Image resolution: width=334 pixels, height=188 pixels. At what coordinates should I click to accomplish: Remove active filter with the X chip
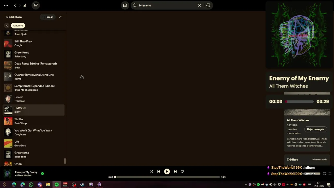[7, 26]
